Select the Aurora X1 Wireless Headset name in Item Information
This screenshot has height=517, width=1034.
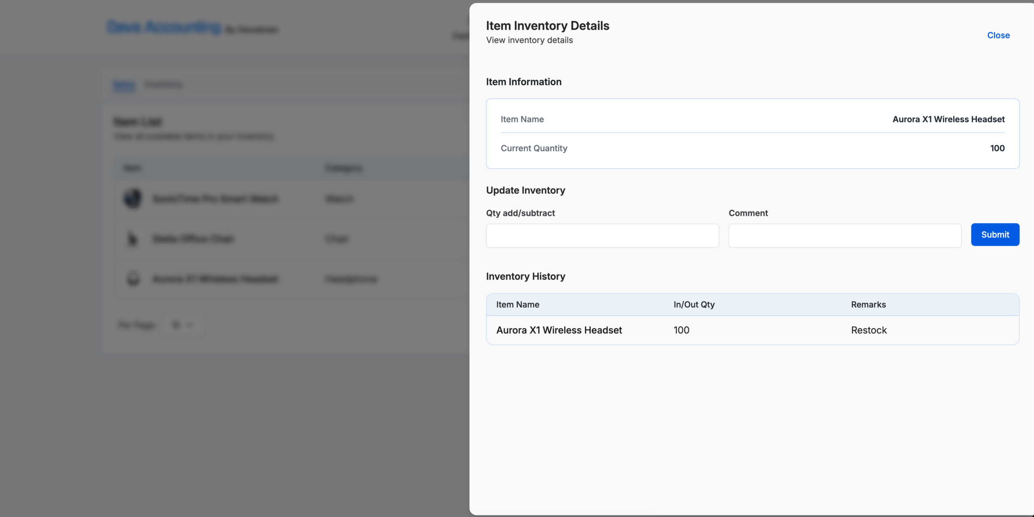[x=948, y=119]
